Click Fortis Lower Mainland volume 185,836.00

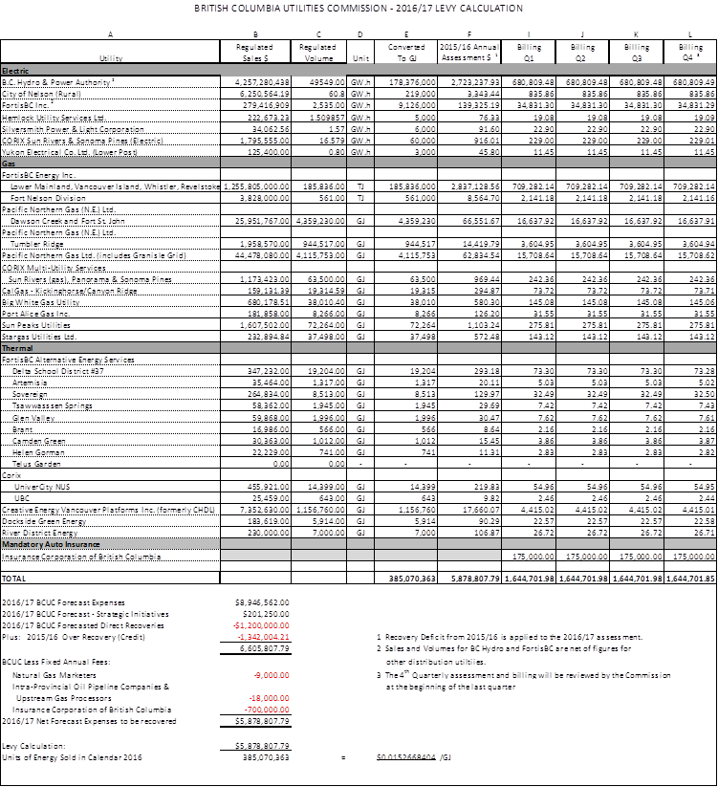325,186
